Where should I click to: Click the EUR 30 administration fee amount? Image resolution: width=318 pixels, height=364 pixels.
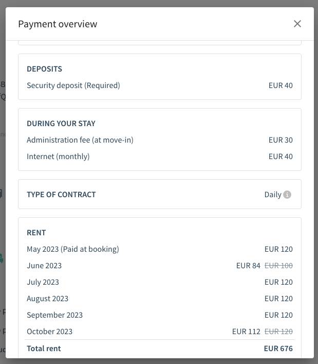pos(280,140)
